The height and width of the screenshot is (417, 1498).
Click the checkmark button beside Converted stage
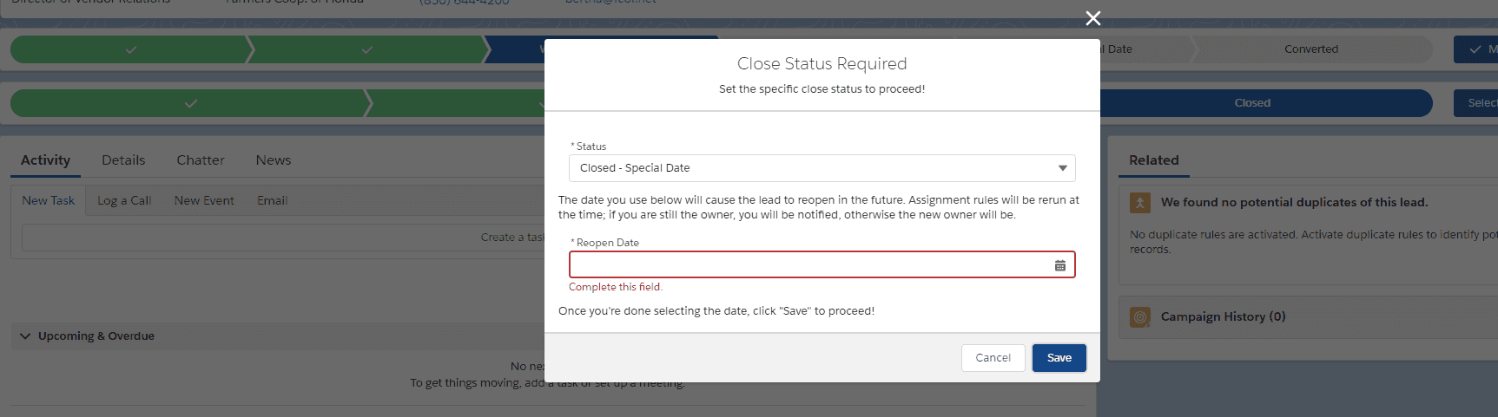1475,49
